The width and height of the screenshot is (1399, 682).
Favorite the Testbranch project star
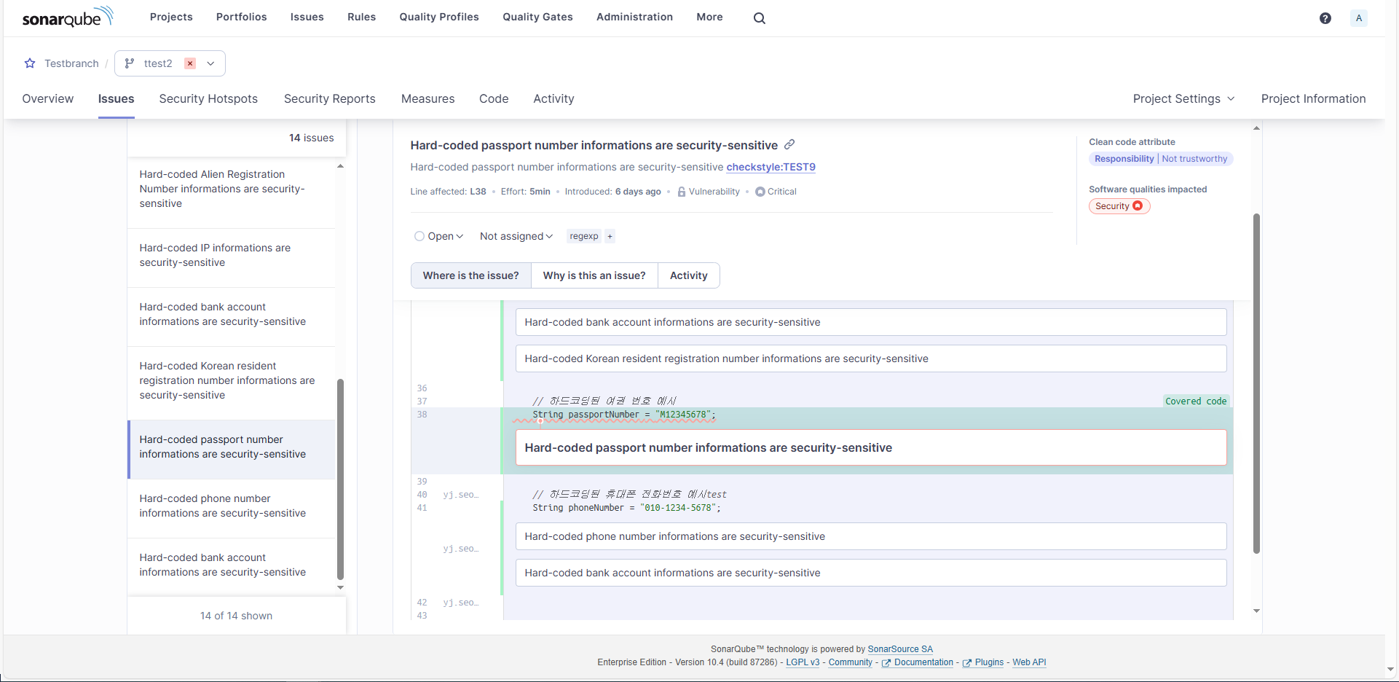[x=30, y=63]
